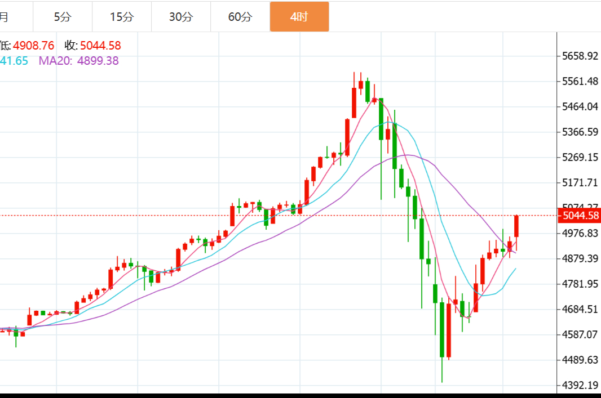Viewport: 601px width, 398px height.
Task: Click the 5269.15 price axis label
Action: point(580,157)
